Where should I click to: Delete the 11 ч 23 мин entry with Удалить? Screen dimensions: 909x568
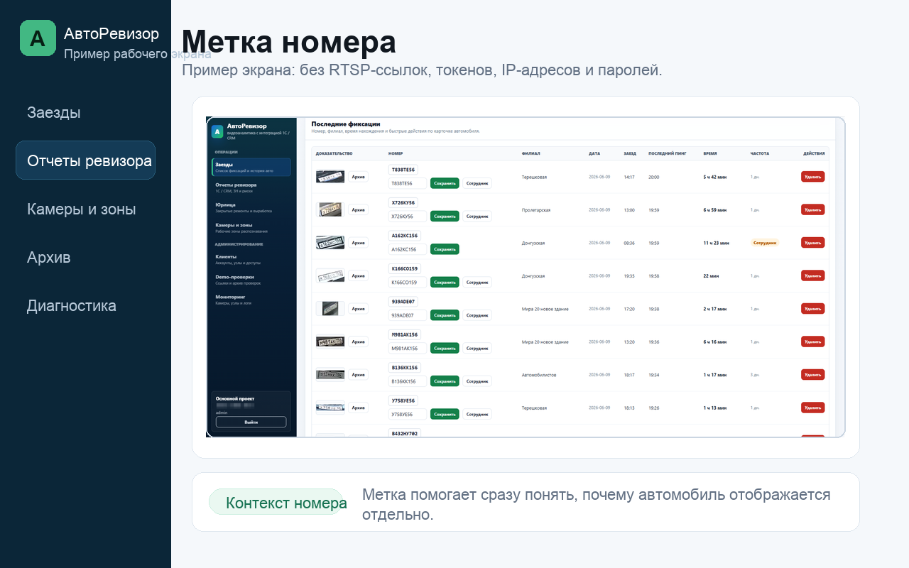coord(813,243)
